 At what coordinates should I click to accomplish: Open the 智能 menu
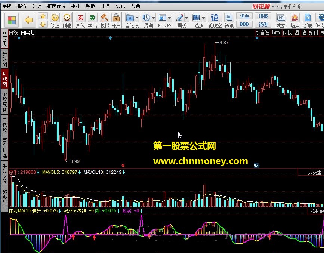tap(90, 6)
